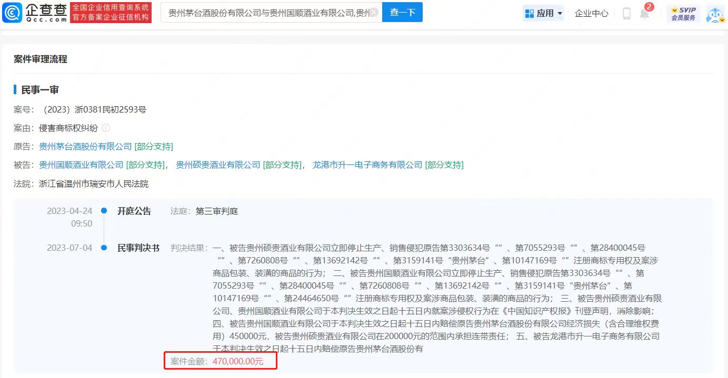Click the 案件审理流程 heading

click(41, 59)
